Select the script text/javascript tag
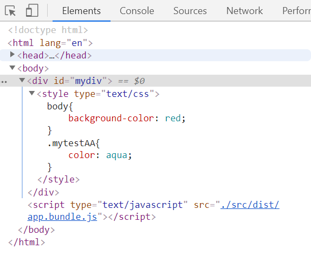Image resolution: width=311 pixels, height=255 pixels. click(x=153, y=211)
